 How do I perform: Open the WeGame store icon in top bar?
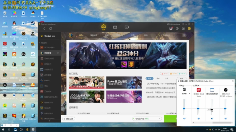pos(115,27)
